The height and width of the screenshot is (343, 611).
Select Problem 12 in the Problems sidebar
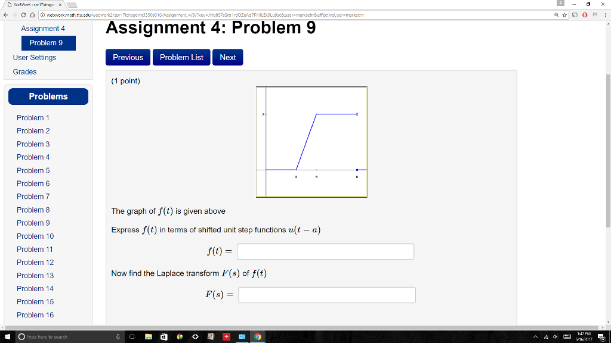tap(35, 262)
